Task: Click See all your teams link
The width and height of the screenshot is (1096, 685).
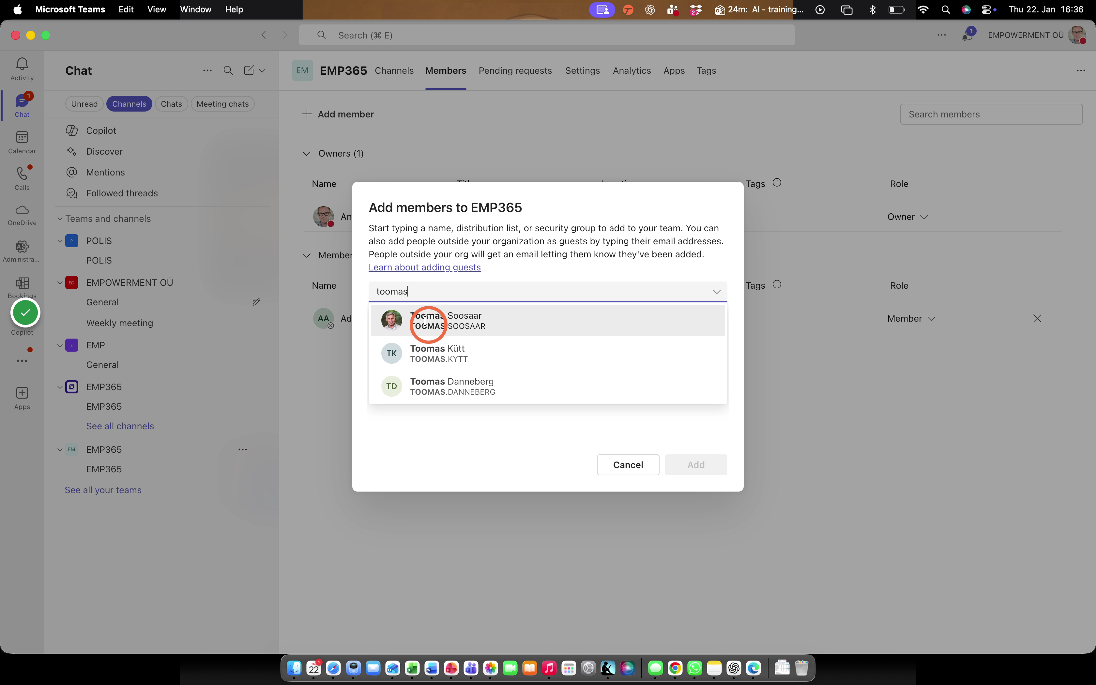Action: pos(103,490)
